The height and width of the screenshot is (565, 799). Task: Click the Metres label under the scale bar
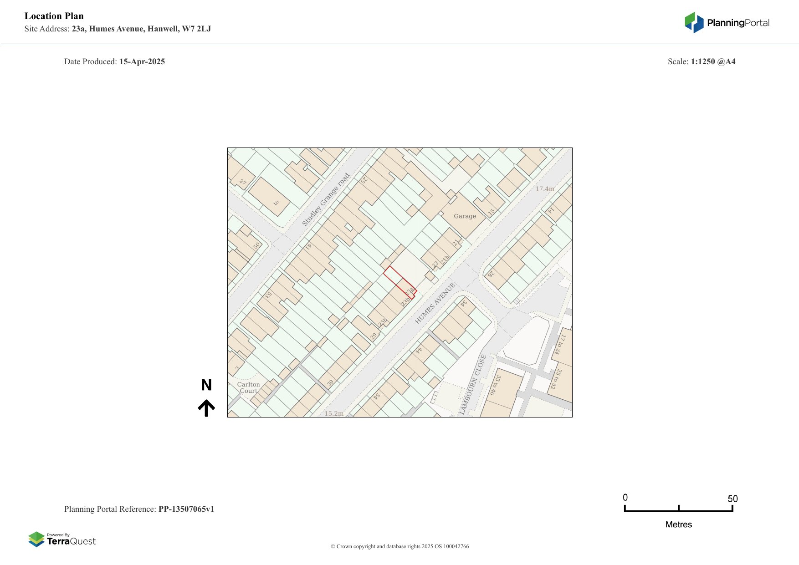tap(678, 524)
